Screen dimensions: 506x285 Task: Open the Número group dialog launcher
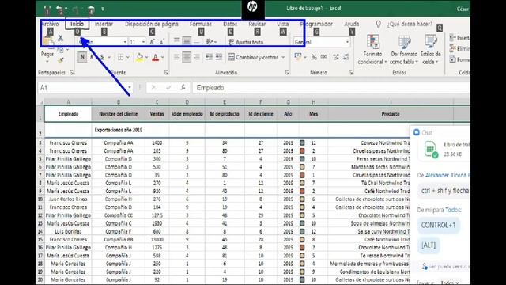click(x=350, y=73)
